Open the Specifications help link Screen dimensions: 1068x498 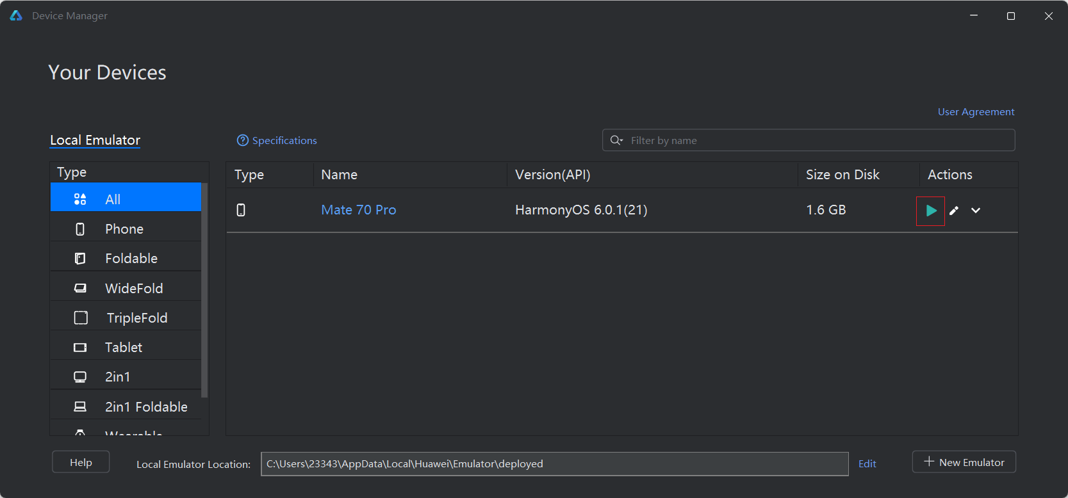(x=284, y=140)
